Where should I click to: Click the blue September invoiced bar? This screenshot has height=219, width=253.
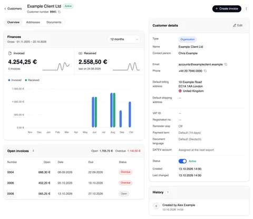(121, 119)
